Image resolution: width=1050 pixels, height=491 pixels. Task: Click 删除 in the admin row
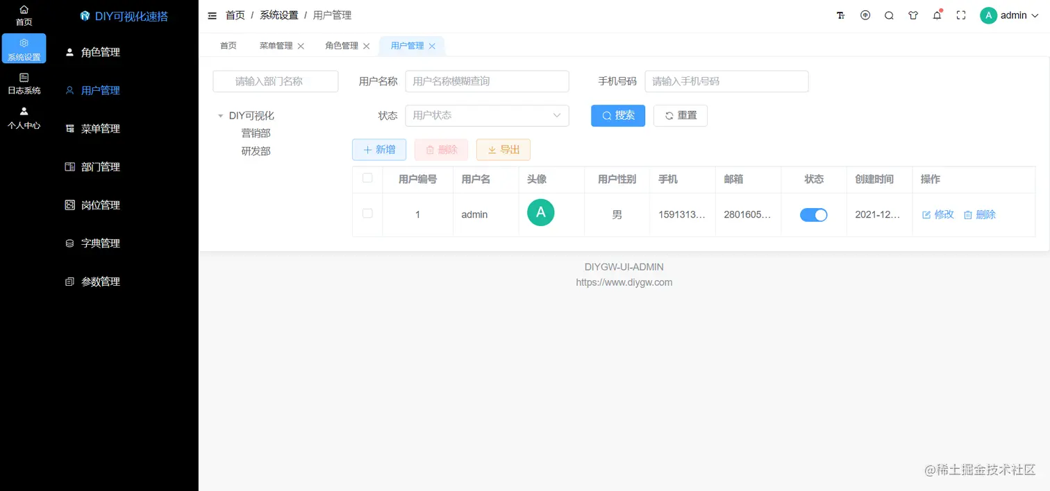click(980, 215)
